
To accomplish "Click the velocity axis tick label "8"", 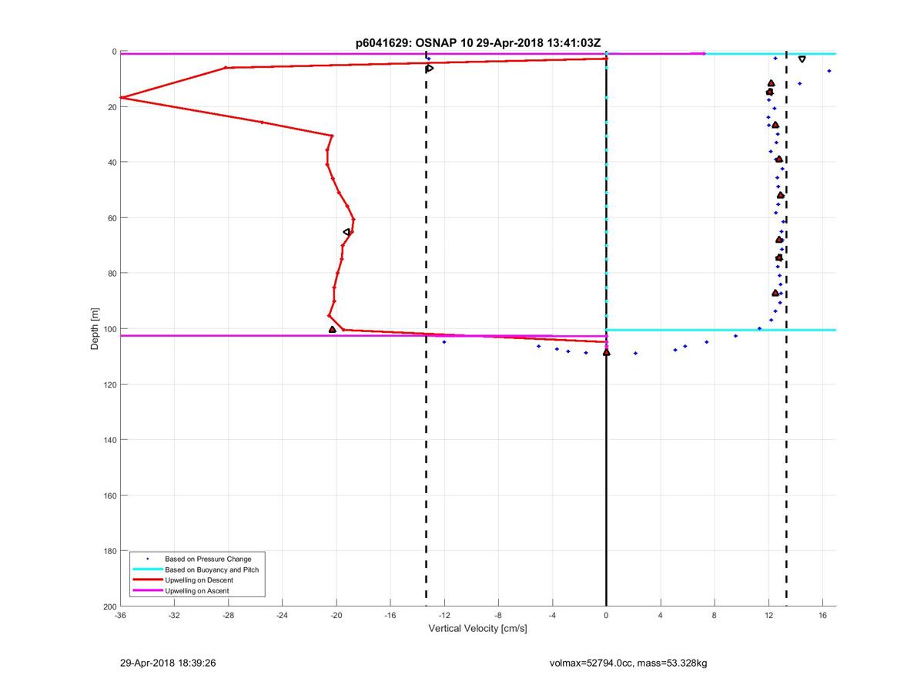I will [715, 616].
